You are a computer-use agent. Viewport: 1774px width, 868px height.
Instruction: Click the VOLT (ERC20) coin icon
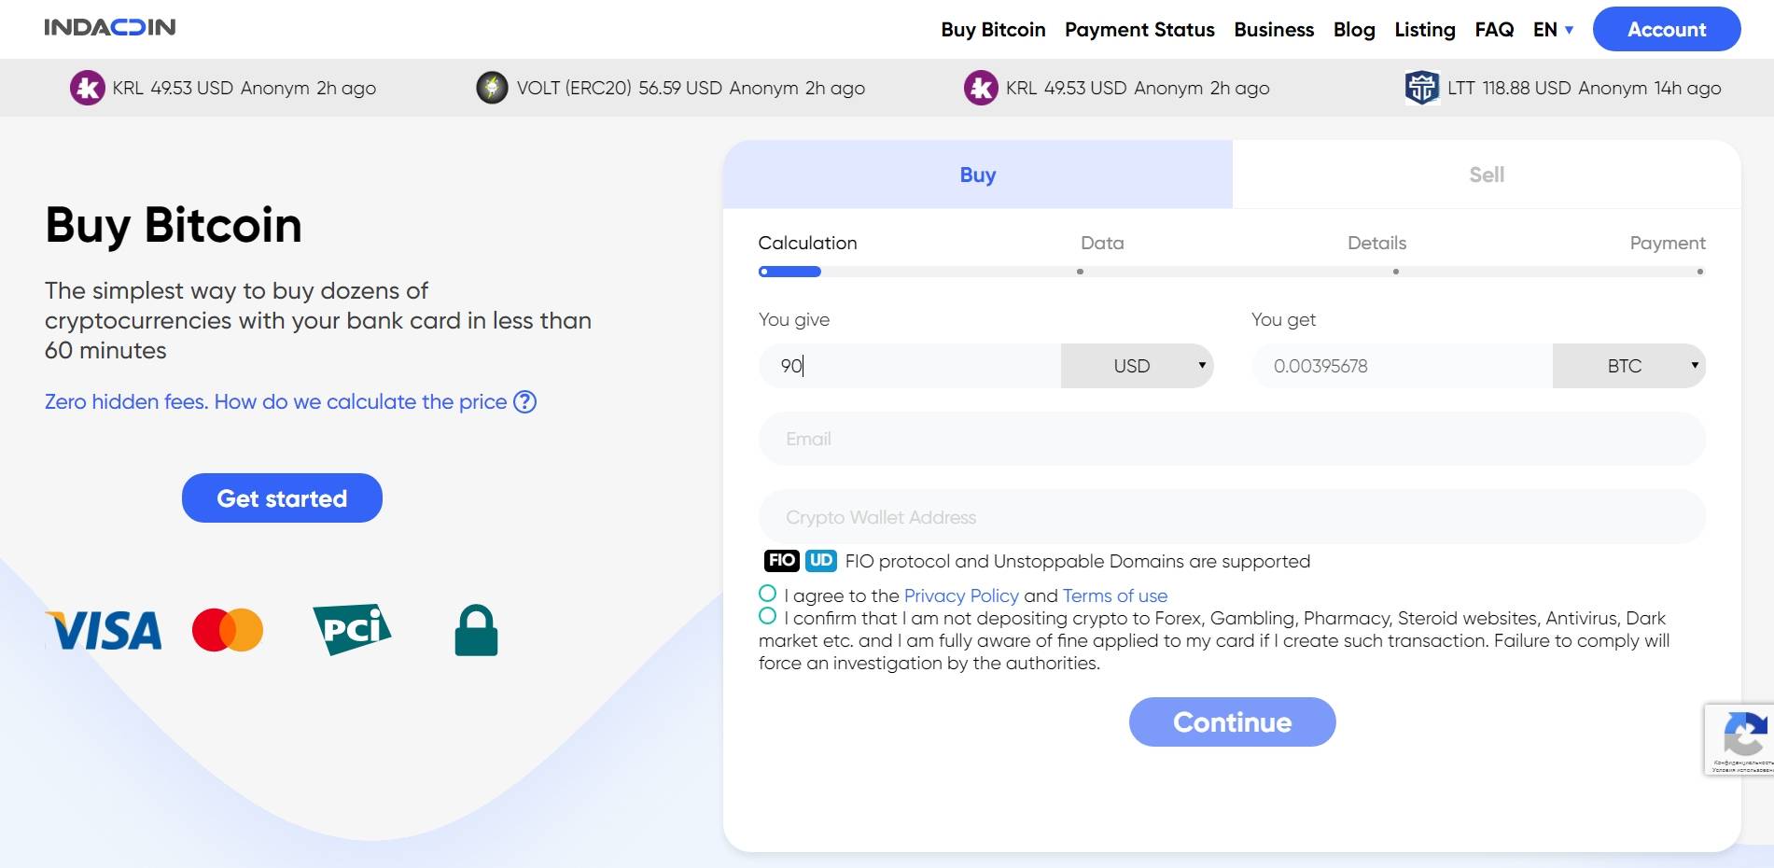492,88
